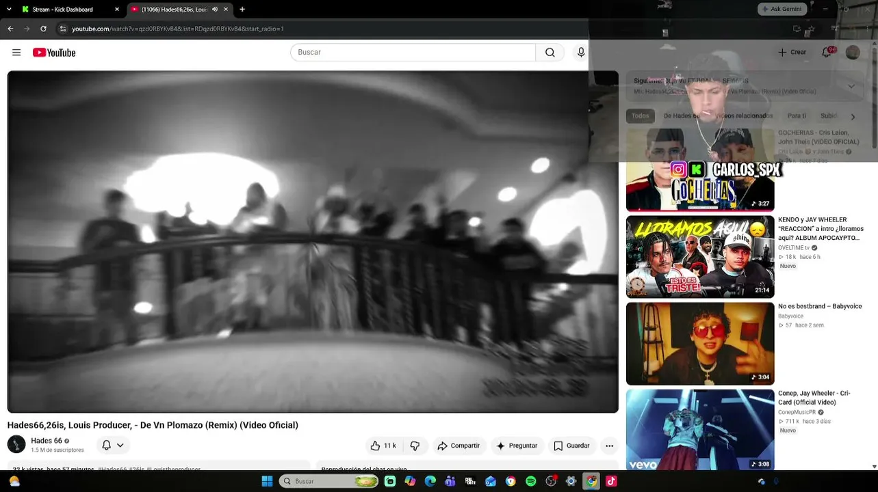
Task: Open the GOCHERIAS video title link
Action: (x=818, y=137)
